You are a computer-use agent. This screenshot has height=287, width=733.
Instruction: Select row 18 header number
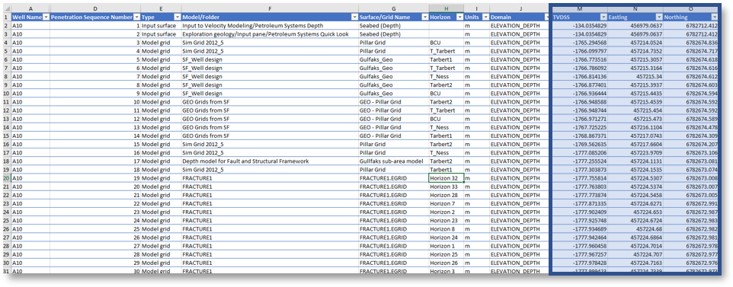point(7,161)
